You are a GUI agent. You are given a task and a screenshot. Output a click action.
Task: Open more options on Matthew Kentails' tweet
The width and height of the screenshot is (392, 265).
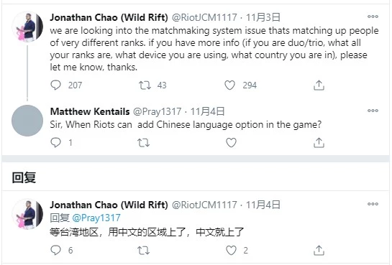click(373, 111)
